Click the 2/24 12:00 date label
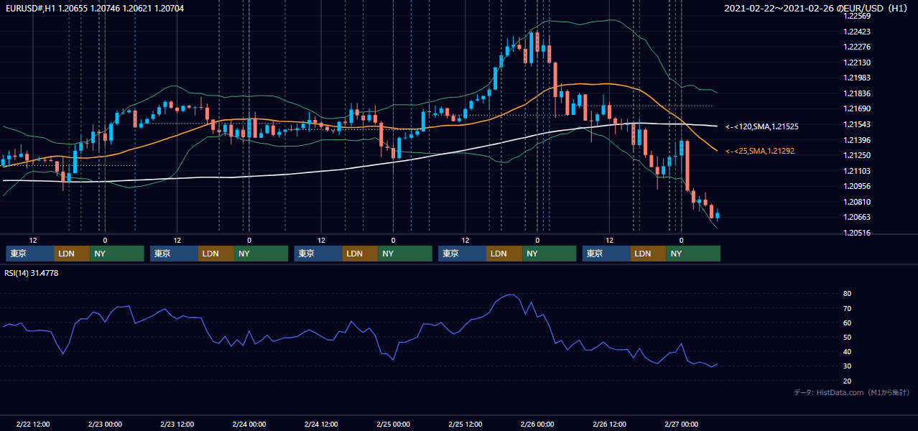918x431 pixels. (322, 425)
